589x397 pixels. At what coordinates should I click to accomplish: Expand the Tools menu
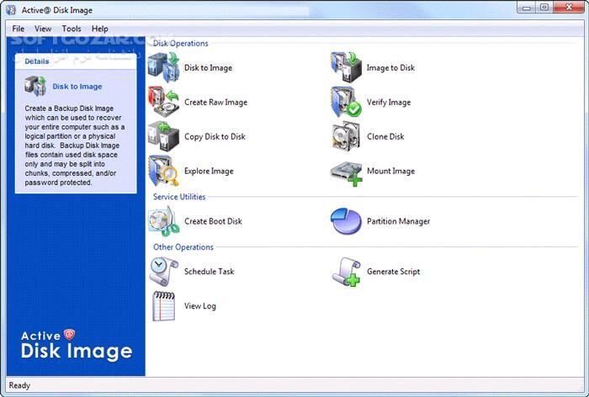(72, 29)
